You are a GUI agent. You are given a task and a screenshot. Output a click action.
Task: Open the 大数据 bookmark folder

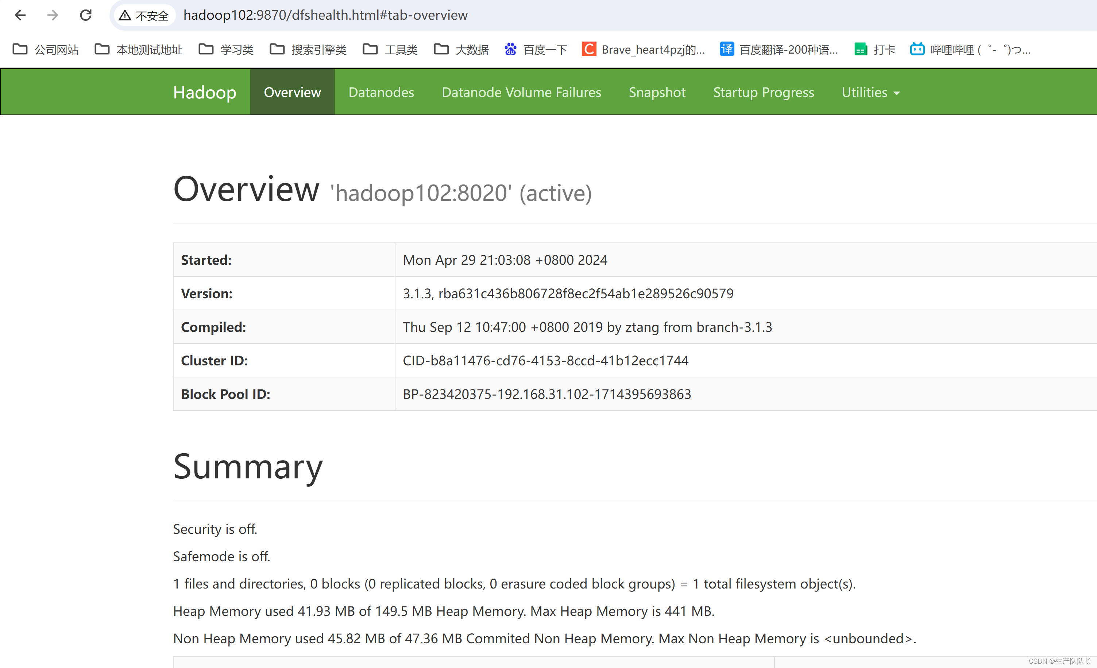click(x=462, y=49)
